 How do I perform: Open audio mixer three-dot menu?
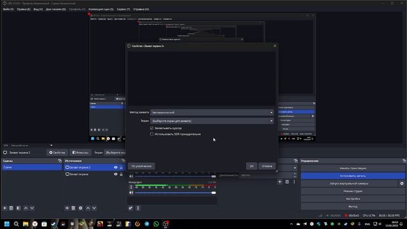pos(138,208)
